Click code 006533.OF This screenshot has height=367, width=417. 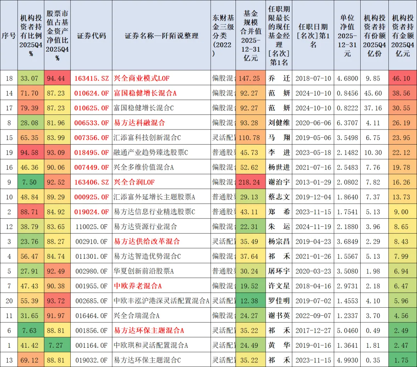(92, 123)
